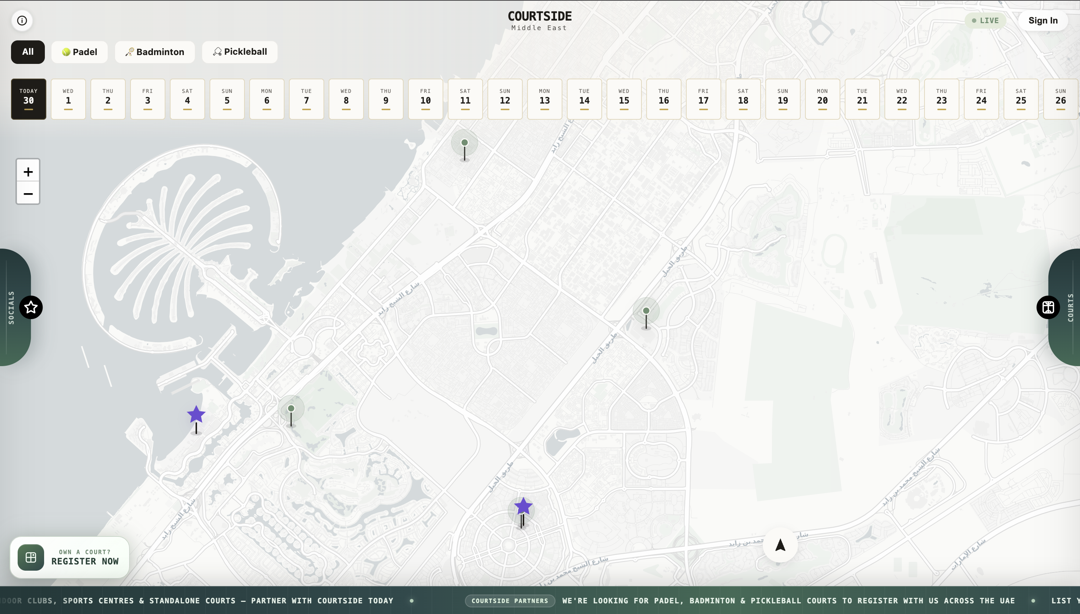1080x614 pixels.
Task: Filter by All sports
Action: 28,52
